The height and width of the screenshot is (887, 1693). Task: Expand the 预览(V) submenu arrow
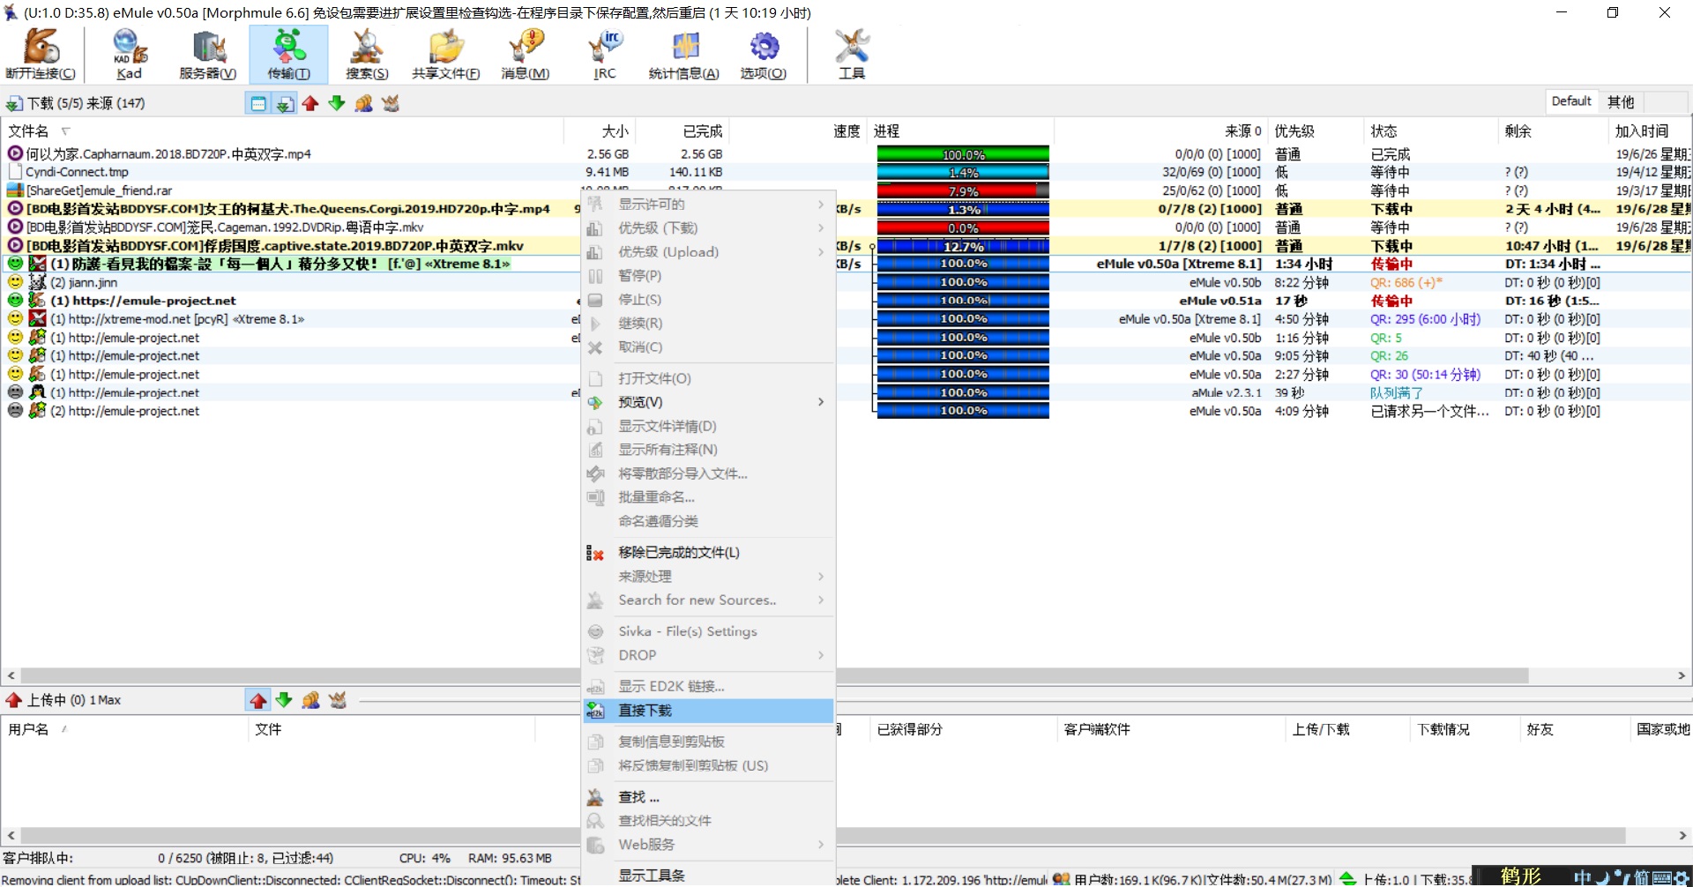click(821, 402)
